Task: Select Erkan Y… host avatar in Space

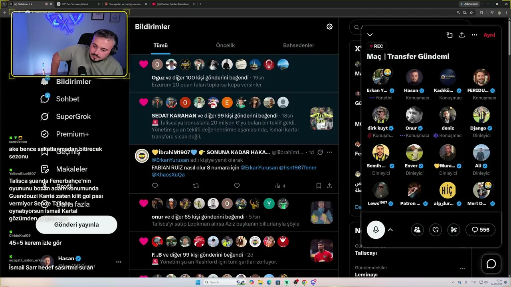Action: click(381, 77)
